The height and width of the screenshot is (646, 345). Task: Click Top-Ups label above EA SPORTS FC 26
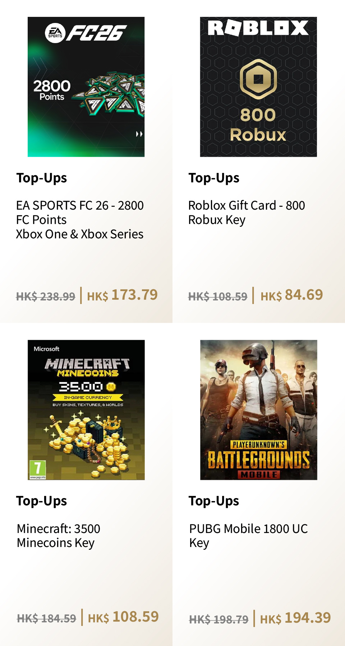(42, 178)
